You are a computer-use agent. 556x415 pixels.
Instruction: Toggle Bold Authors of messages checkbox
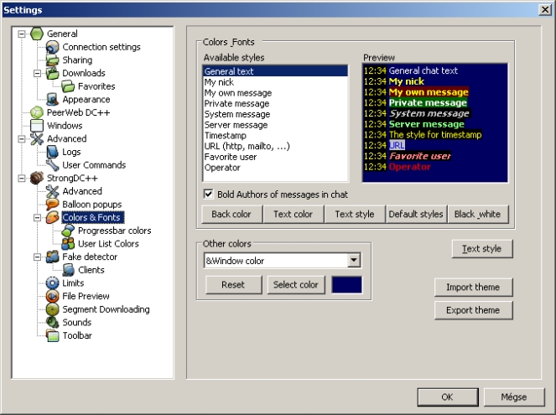[209, 195]
